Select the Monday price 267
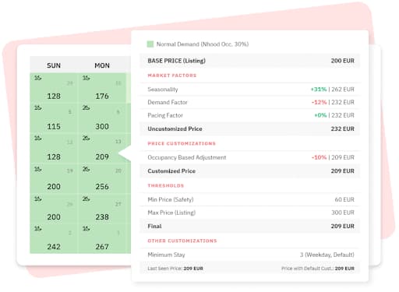Viewport: 399px width, 292px height. tap(102, 247)
